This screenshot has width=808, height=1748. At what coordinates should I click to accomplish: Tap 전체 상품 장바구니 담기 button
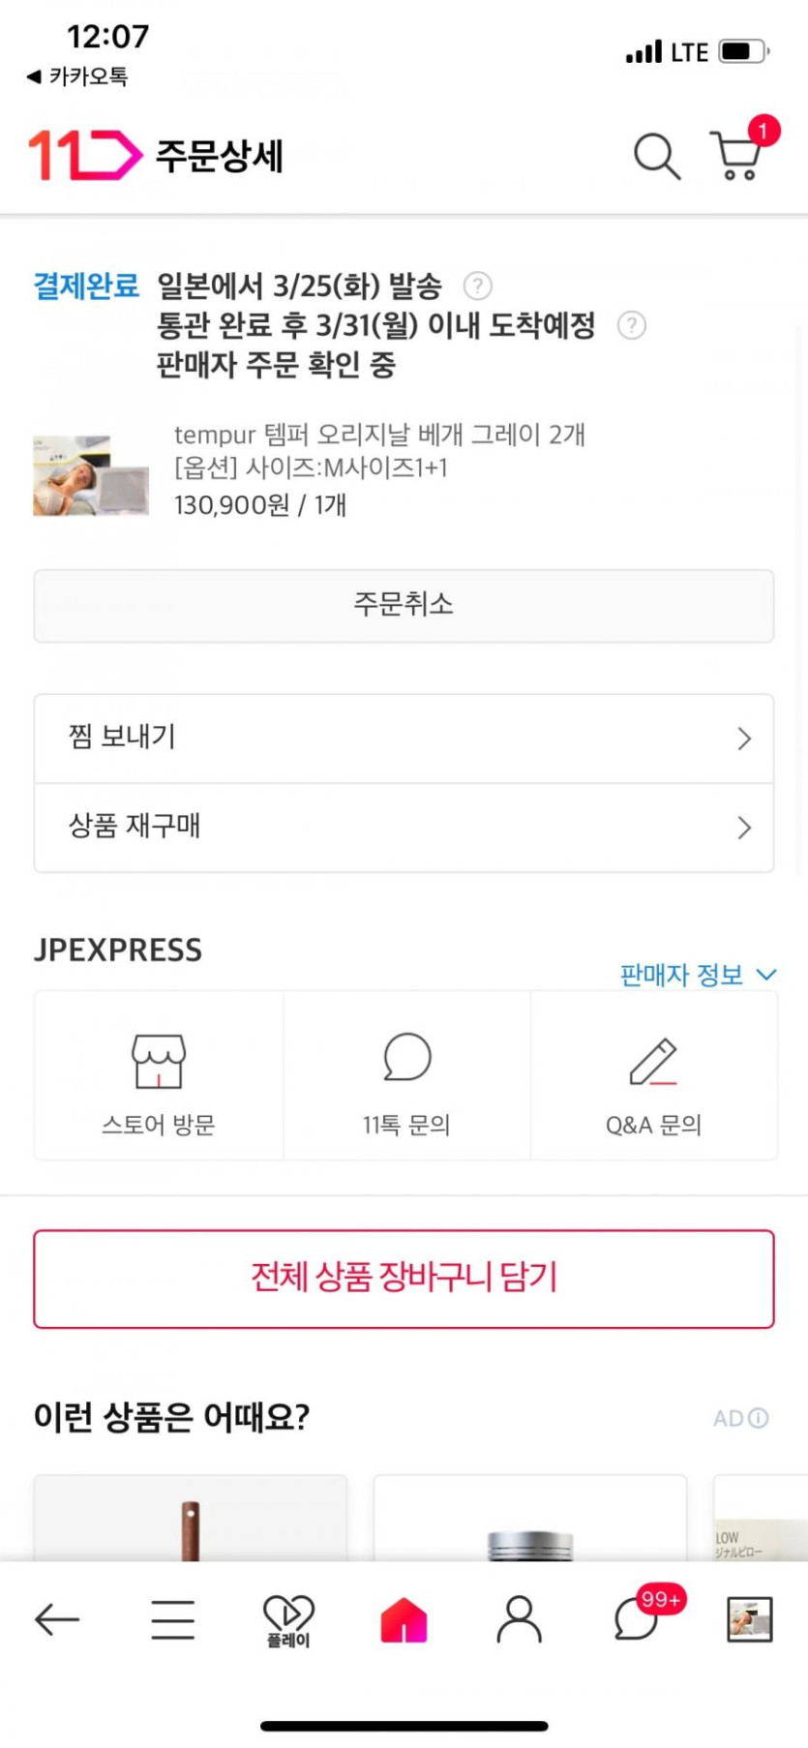pyautogui.click(x=404, y=1279)
